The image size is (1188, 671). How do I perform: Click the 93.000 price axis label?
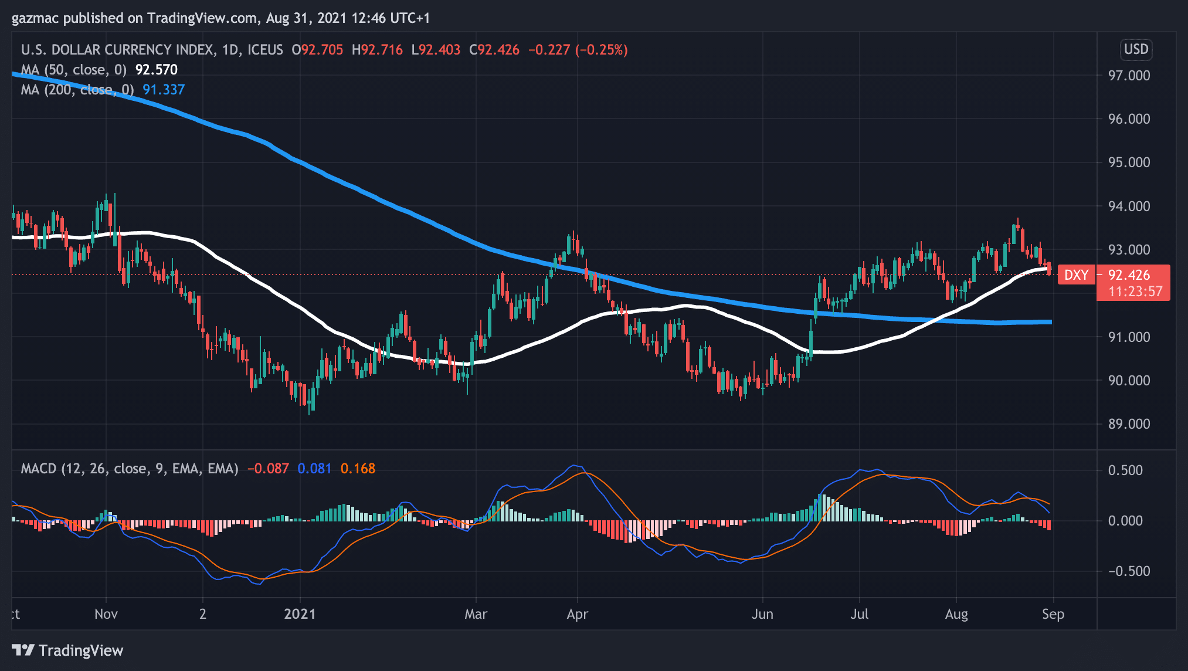(x=1129, y=250)
